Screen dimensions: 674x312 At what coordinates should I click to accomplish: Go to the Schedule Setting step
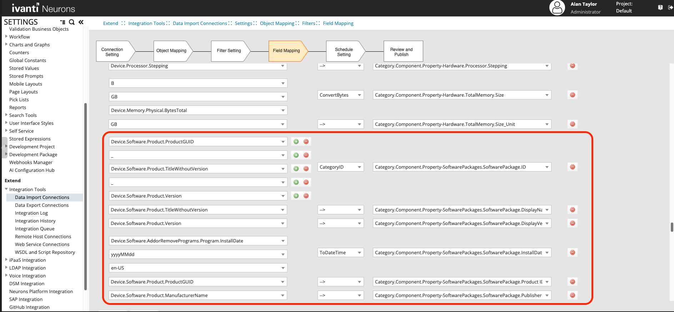[344, 52]
